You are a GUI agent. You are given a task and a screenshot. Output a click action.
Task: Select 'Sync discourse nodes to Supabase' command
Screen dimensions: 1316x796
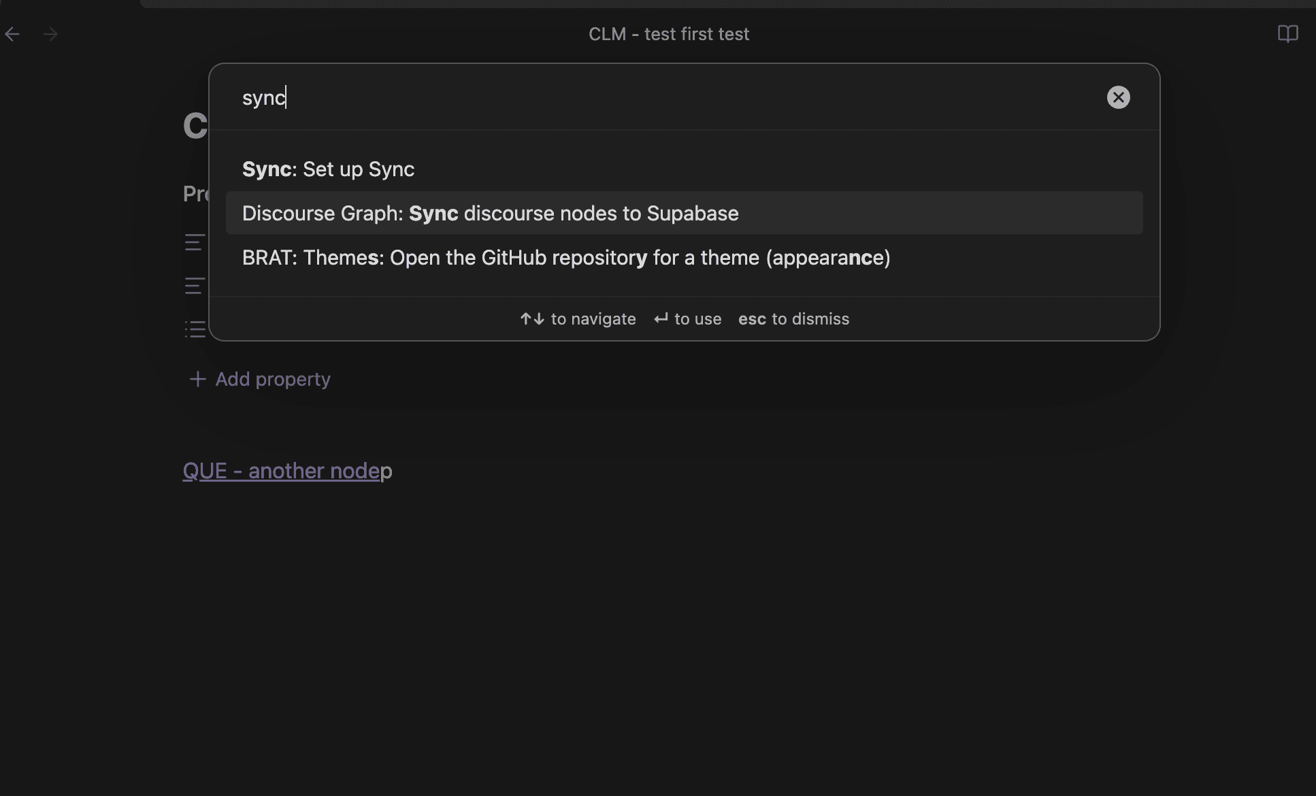[x=490, y=214]
